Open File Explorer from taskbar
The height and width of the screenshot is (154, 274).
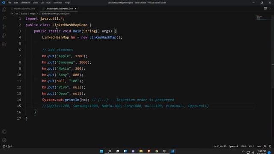coord(141,151)
